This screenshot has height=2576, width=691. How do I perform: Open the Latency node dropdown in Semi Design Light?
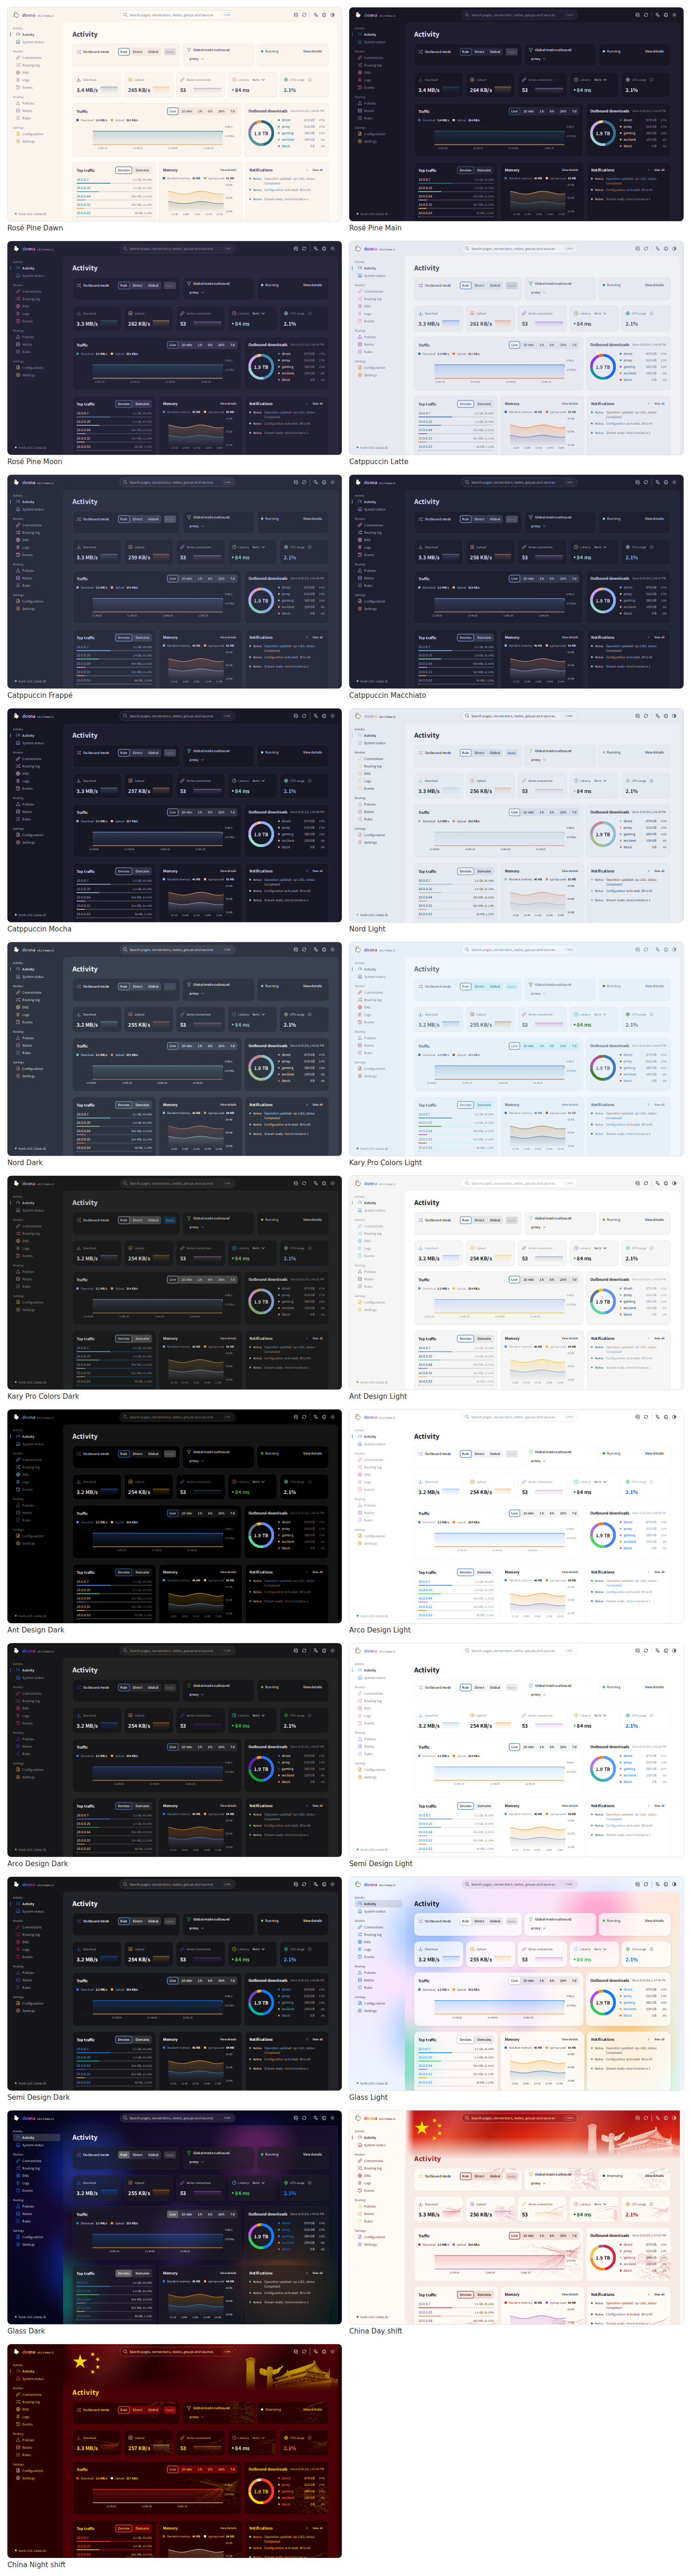point(600,1715)
